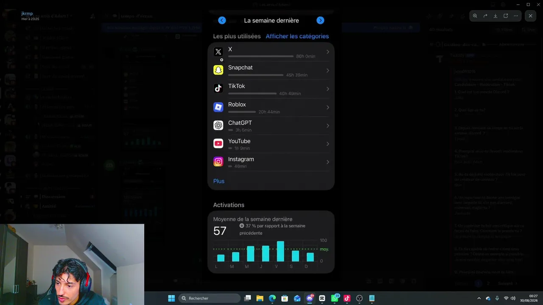Screen dimensions: 543x305
Task: Open the image in browser icon
Action: (x=506, y=16)
